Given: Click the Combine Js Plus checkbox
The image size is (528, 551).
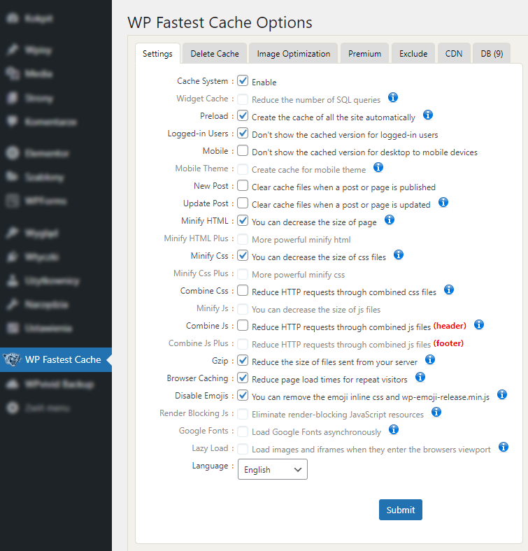Looking at the screenshot, I should (x=243, y=343).
